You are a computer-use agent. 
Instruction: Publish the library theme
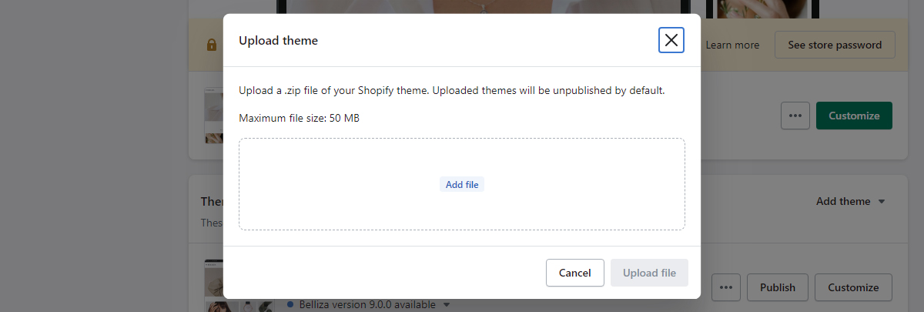(x=778, y=287)
